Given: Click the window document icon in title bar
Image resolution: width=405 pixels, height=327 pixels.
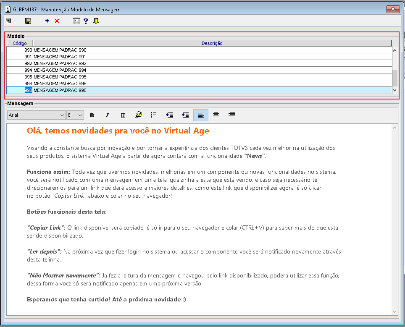Looking at the screenshot, I should tap(8, 9).
